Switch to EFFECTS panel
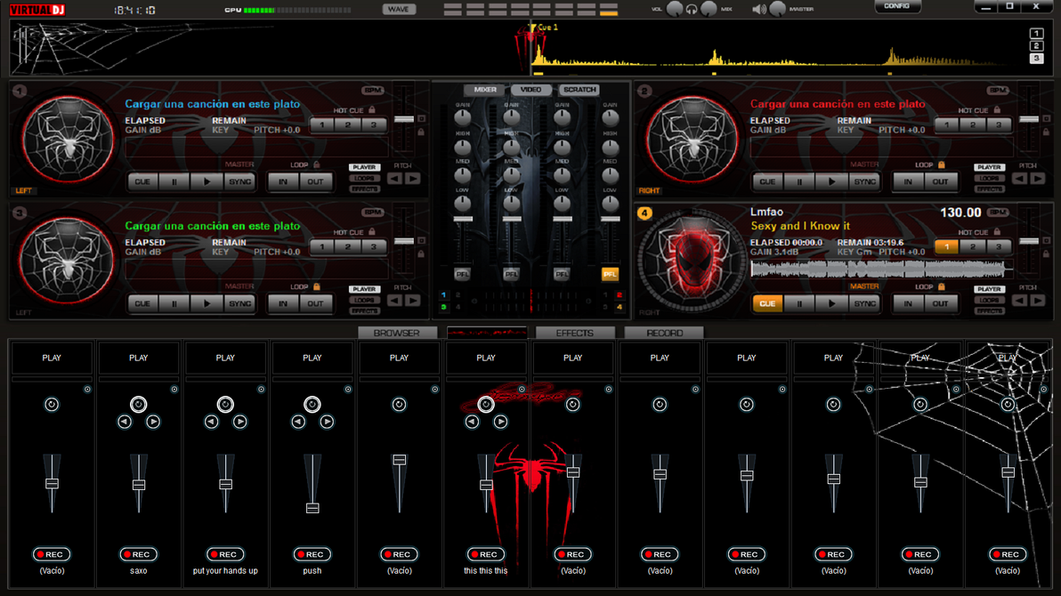 tap(574, 333)
